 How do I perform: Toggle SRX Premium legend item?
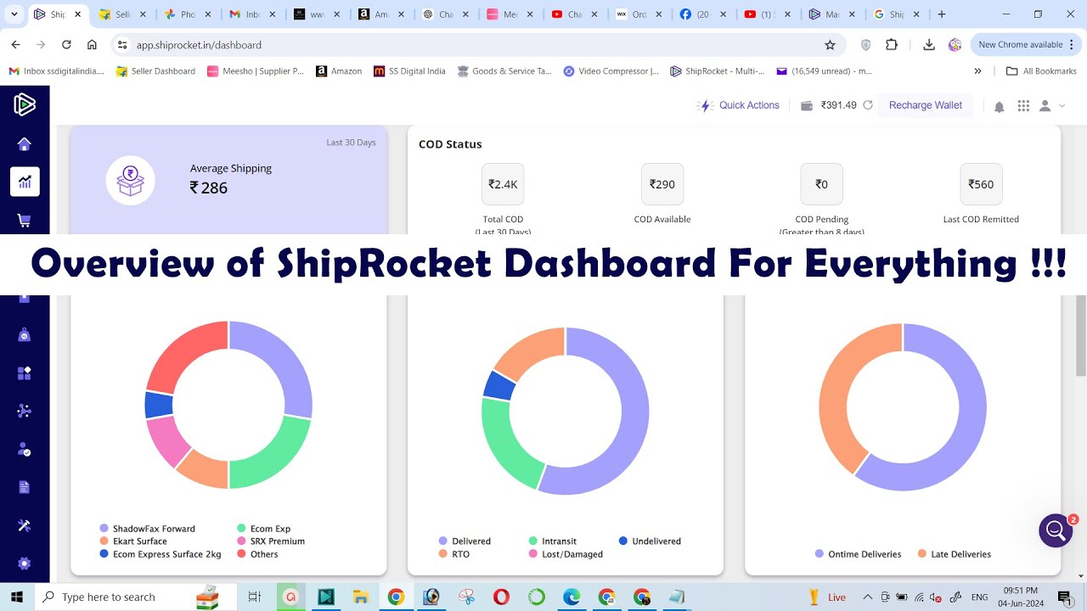[270, 541]
